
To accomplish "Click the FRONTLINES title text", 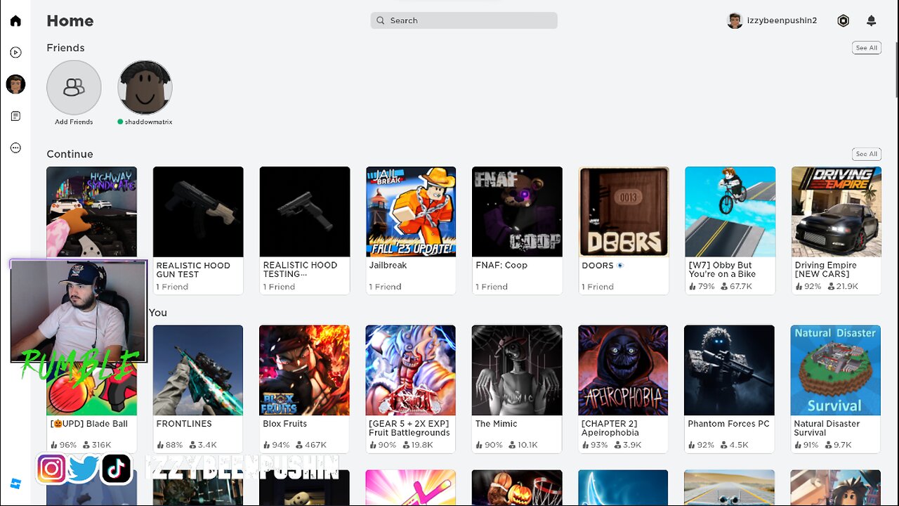I will [x=184, y=424].
